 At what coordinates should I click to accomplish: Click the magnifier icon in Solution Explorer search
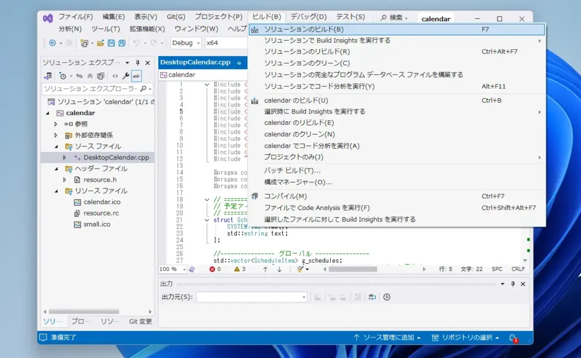point(144,89)
